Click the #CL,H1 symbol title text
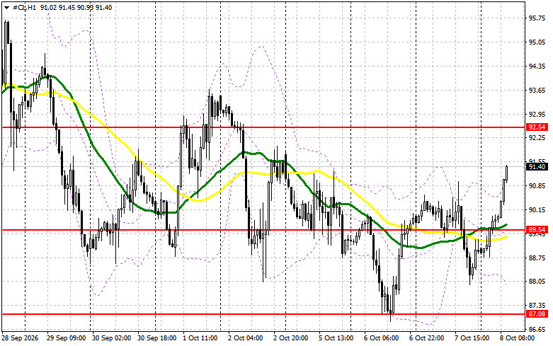 pos(24,7)
